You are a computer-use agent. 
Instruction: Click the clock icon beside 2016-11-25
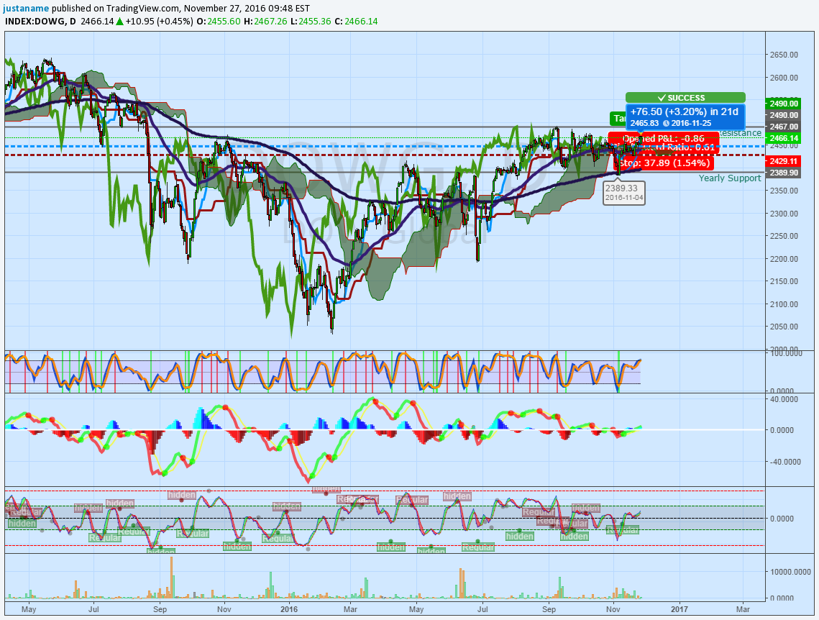tap(666, 123)
